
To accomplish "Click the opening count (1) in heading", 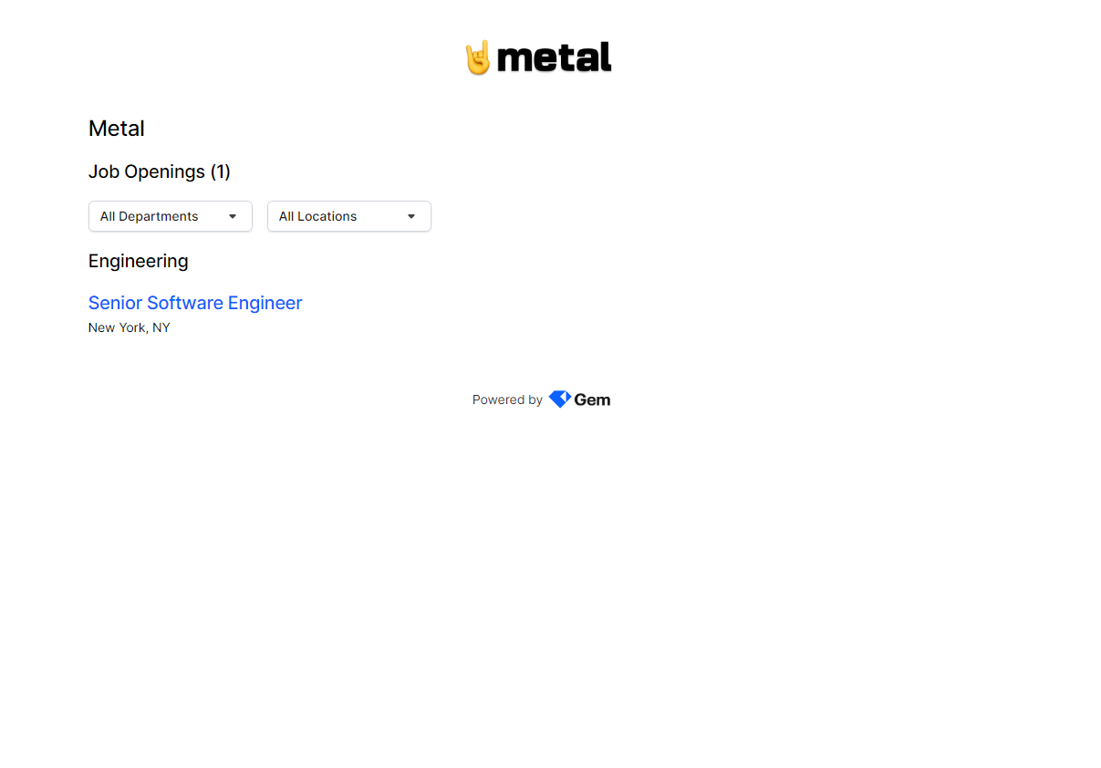I will (x=221, y=171).
